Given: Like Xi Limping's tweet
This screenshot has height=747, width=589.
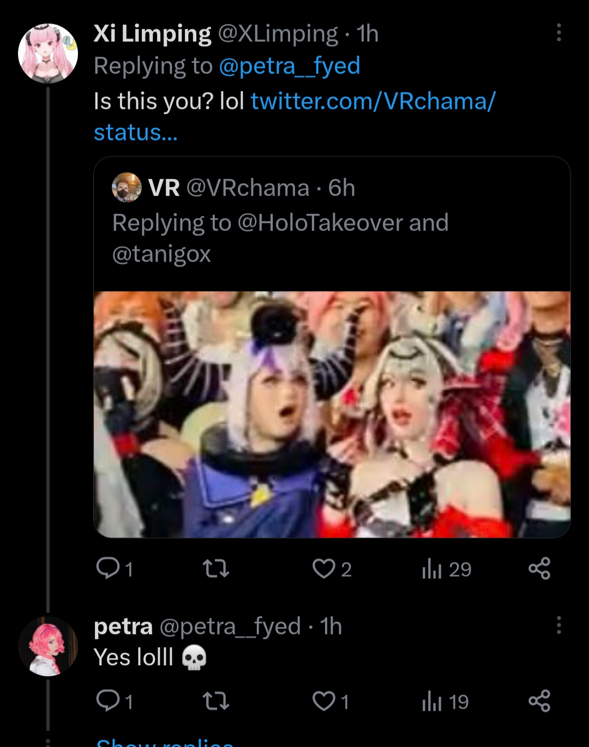Looking at the screenshot, I should tap(323, 568).
